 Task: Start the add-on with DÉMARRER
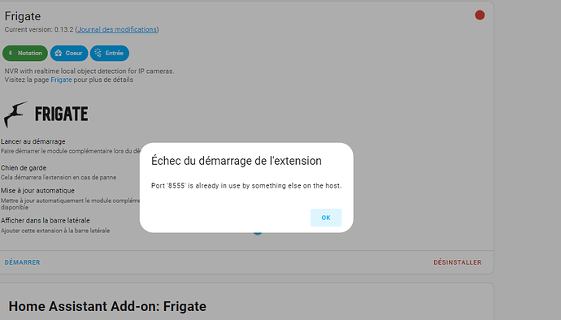22,262
